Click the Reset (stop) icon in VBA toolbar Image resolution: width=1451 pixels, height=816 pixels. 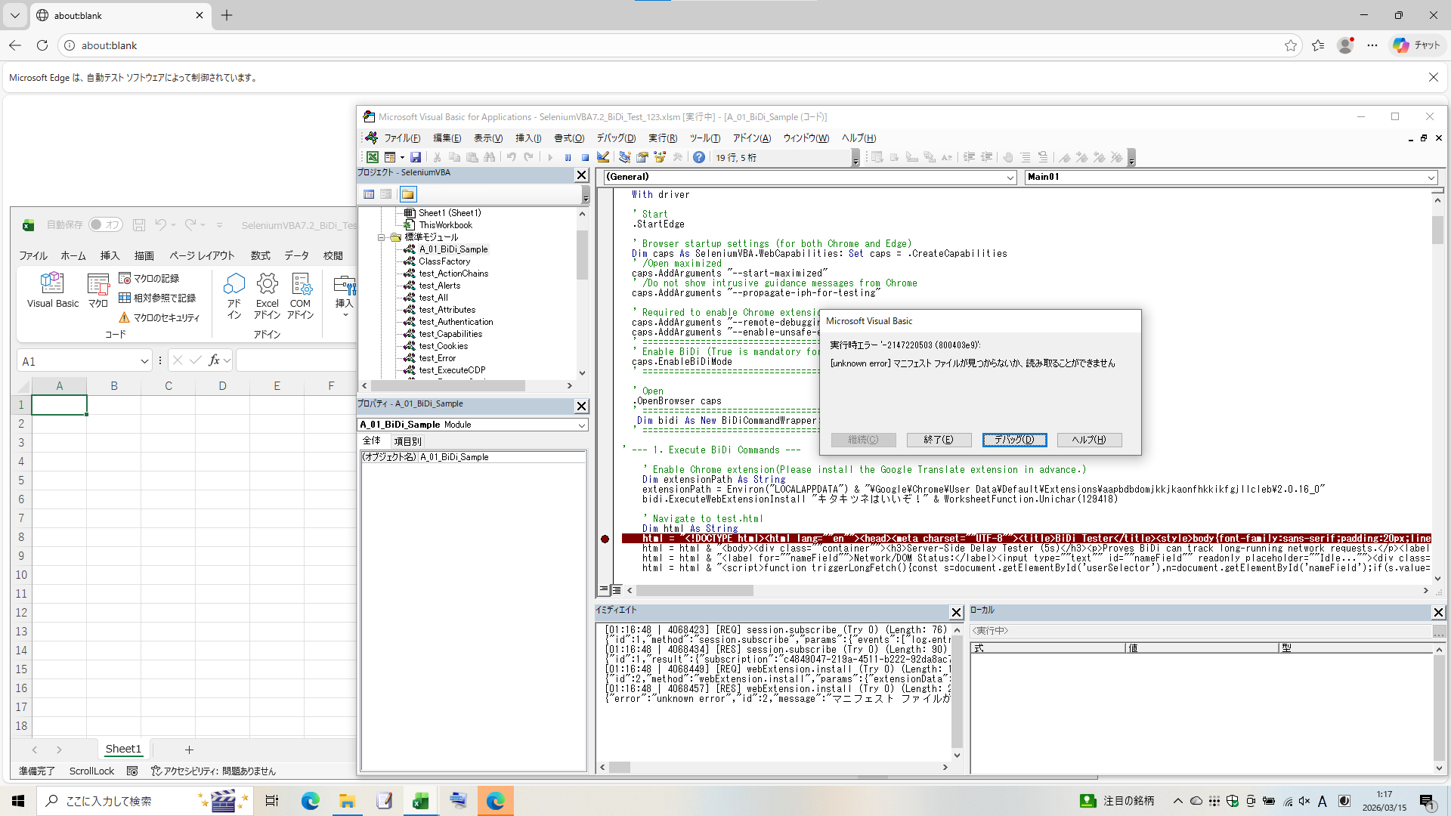coord(585,157)
